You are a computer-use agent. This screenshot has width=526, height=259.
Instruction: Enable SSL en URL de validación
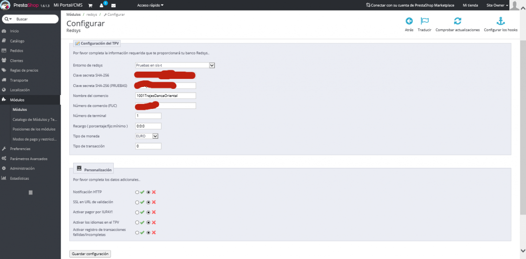(137, 203)
